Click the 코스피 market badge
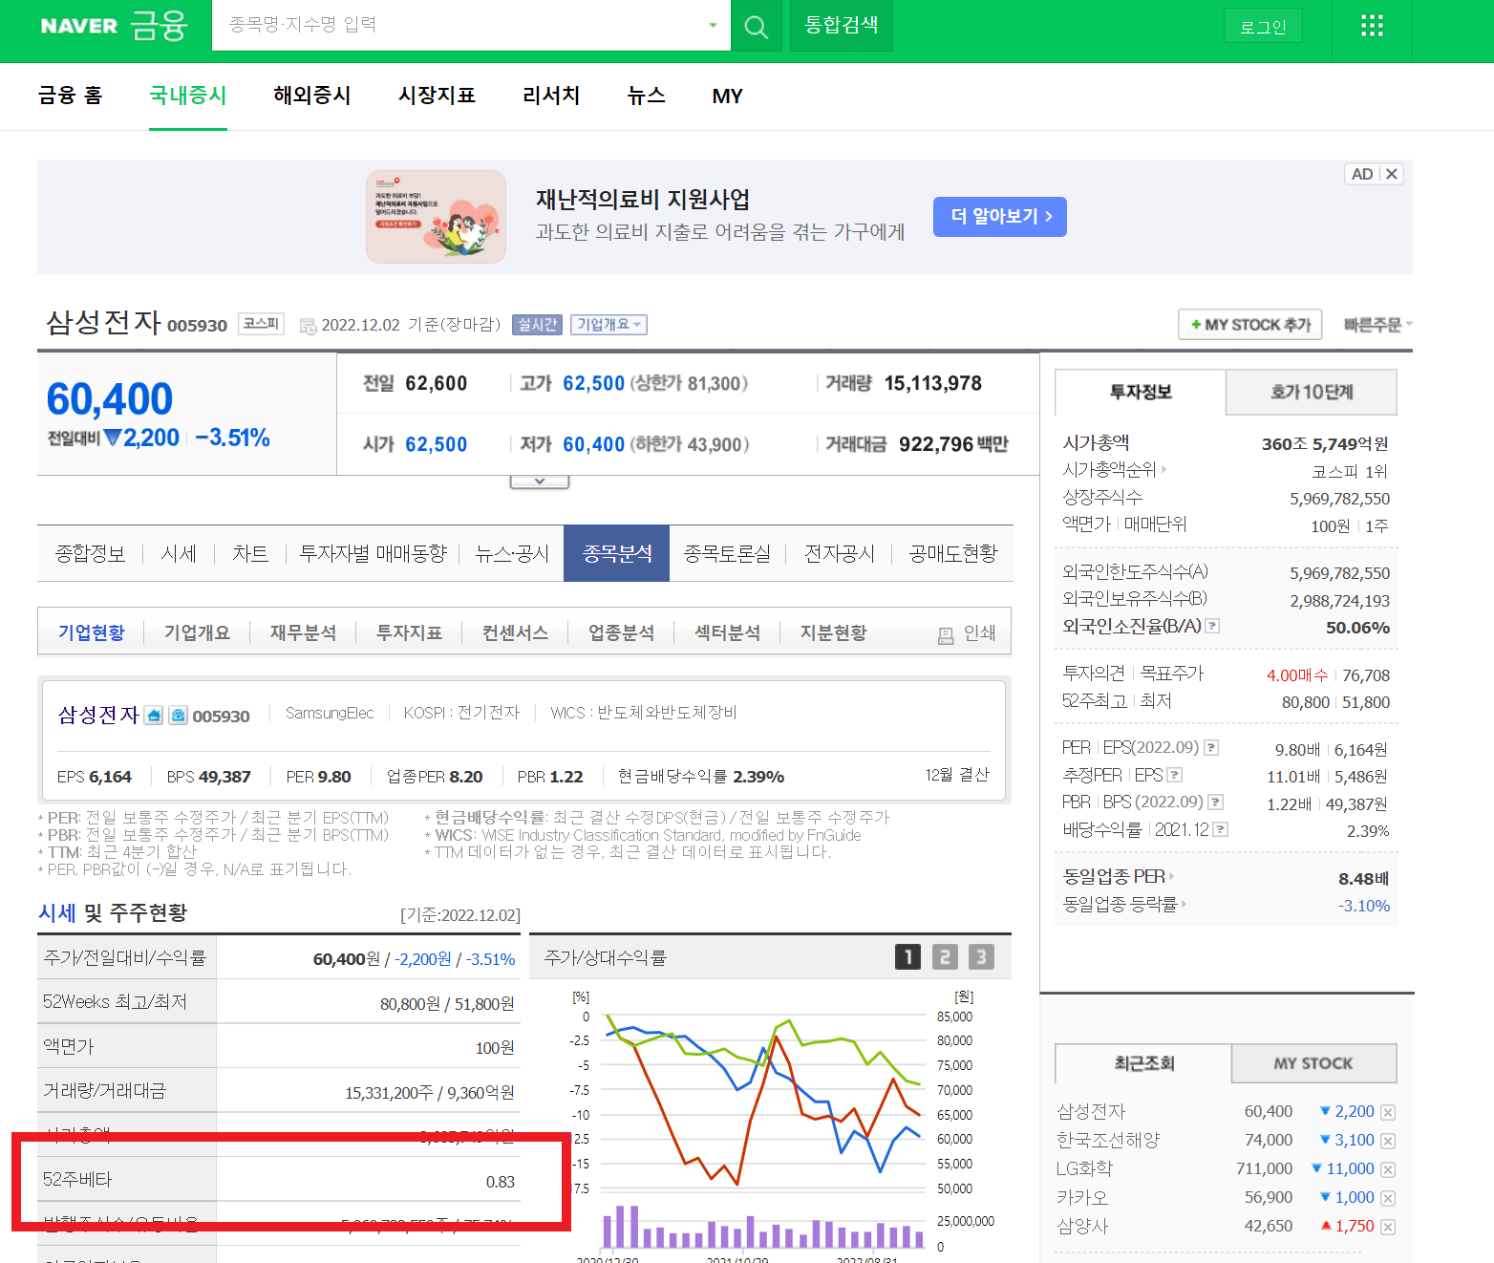This screenshot has height=1263, width=1494. 261,324
